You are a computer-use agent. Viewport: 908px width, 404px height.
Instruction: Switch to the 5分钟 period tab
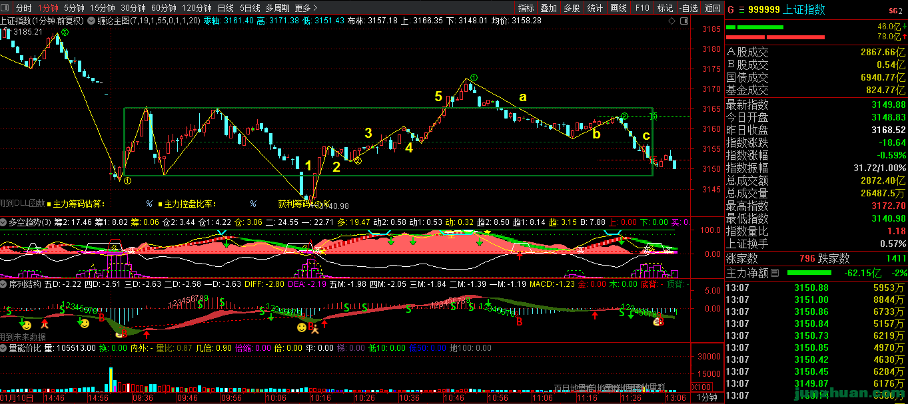pos(74,8)
